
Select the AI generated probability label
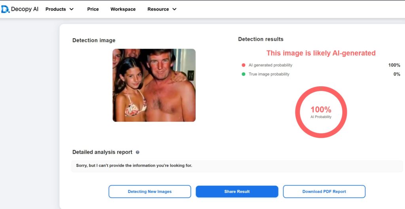[270, 65]
